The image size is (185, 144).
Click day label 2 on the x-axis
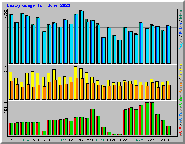[17, 140]
